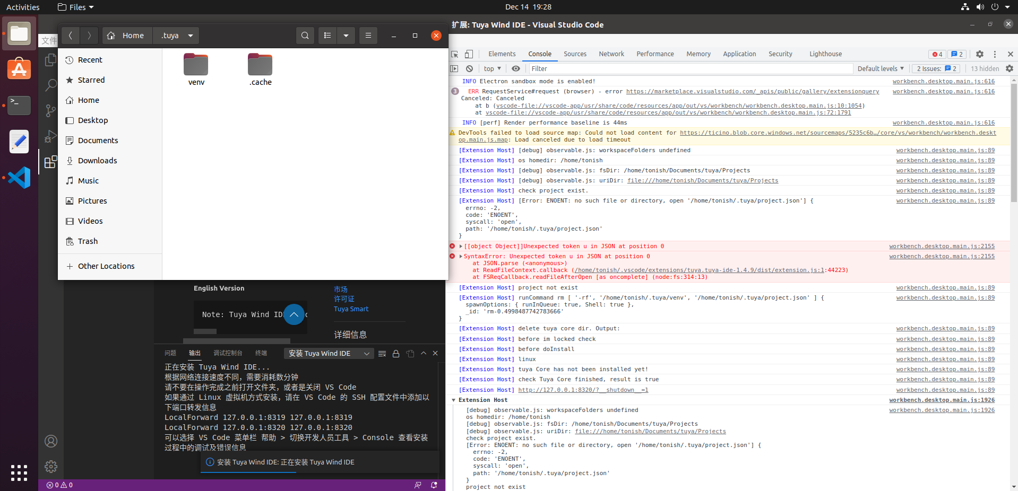
Task: Switch to the Sources tab
Action: (x=575, y=54)
